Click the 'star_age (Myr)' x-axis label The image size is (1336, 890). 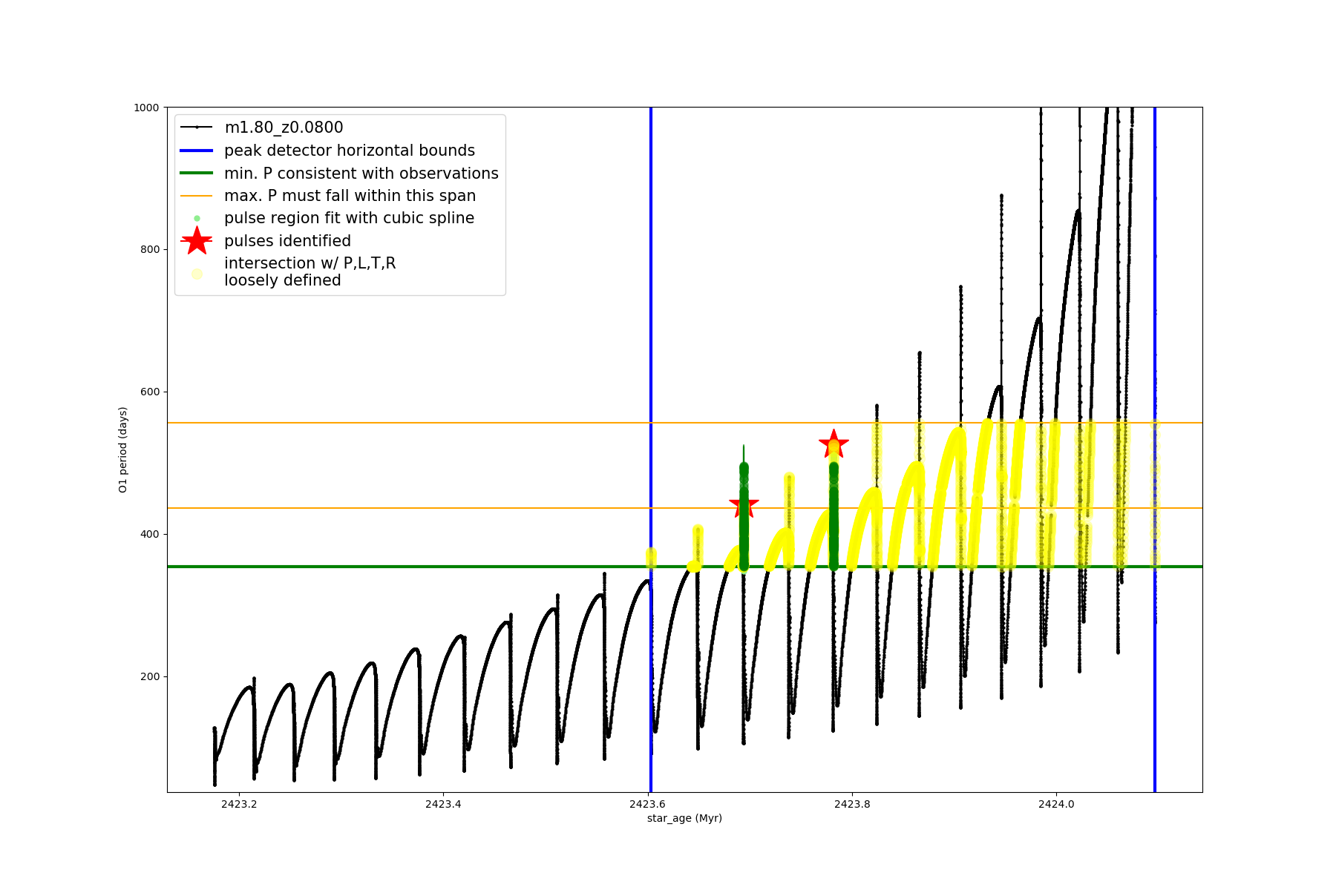point(684,818)
